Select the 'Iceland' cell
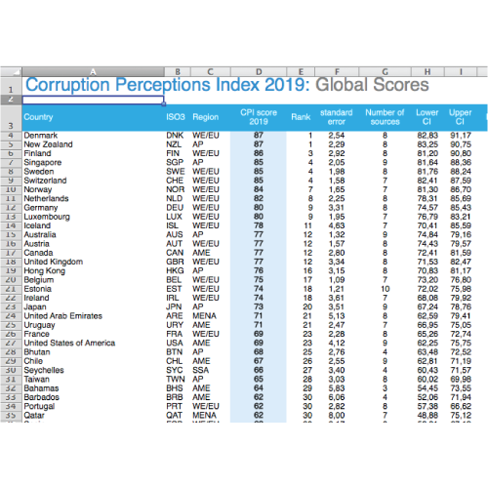 [93, 225]
